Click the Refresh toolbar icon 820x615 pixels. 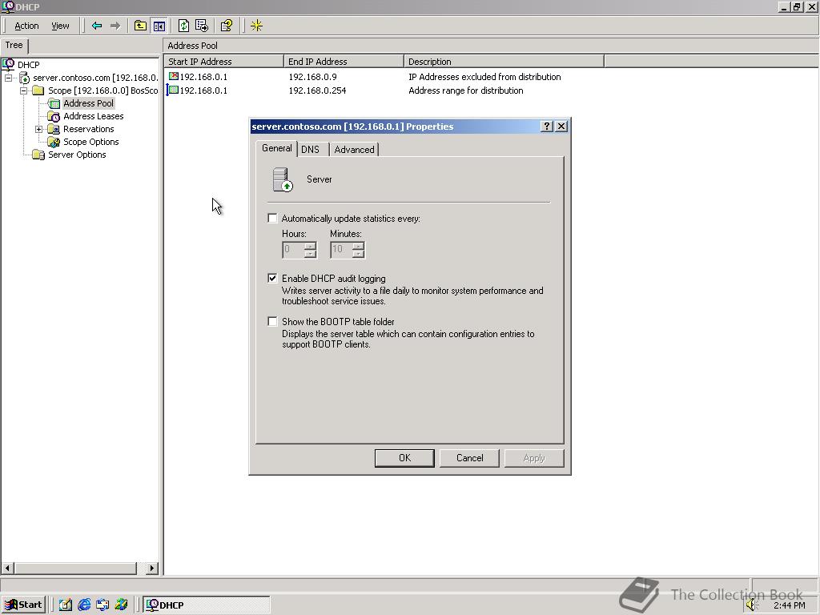click(183, 26)
